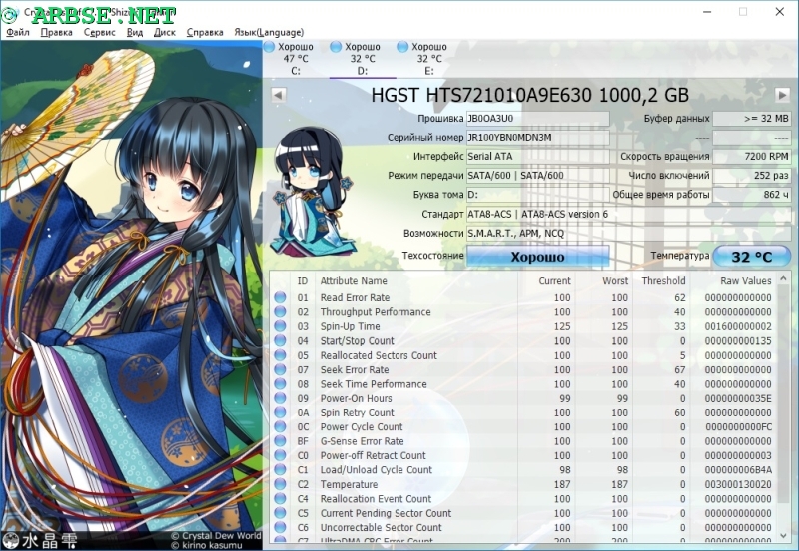The height and width of the screenshot is (551, 799).
Task: Click the Интерфейс field Serial ATA
Action: click(x=538, y=157)
